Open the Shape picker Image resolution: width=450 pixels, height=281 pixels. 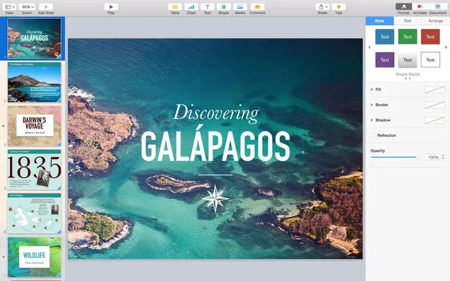click(x=223, y=6)
